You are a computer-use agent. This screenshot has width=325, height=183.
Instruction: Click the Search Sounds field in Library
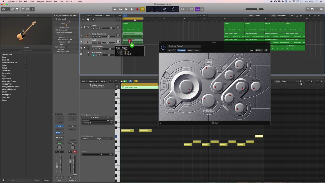tap(26, 51)
